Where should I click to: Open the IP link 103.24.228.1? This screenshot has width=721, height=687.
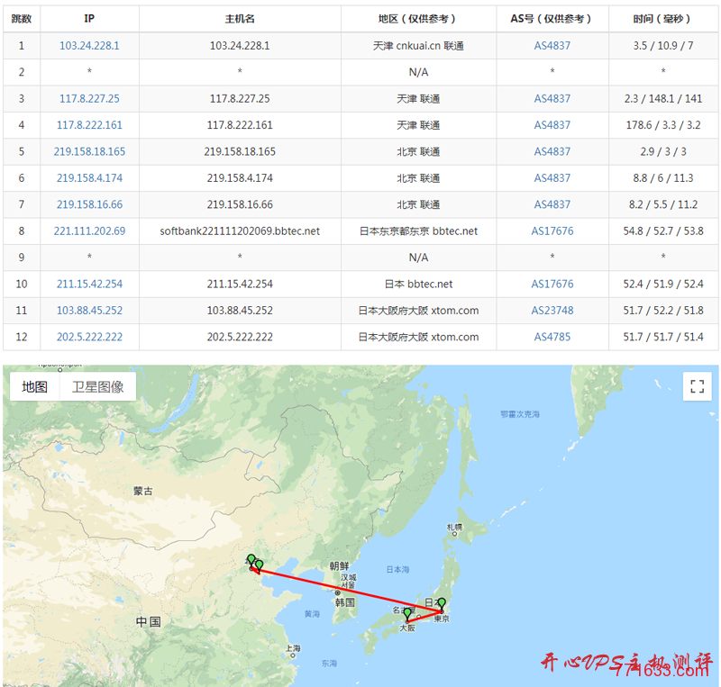(89, 46)
